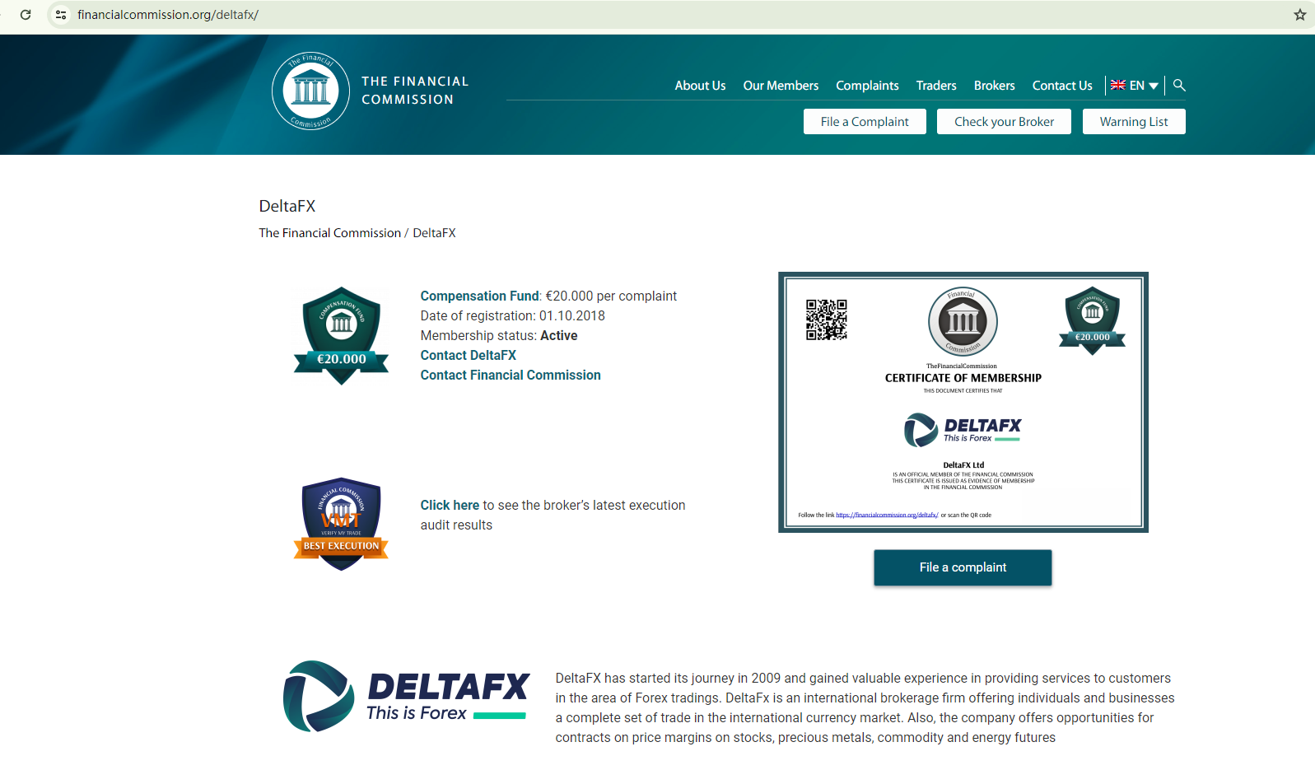Click the browser reload icon
The width and height of the screenshot is (1315, 770).
click(x=26, y=15)
